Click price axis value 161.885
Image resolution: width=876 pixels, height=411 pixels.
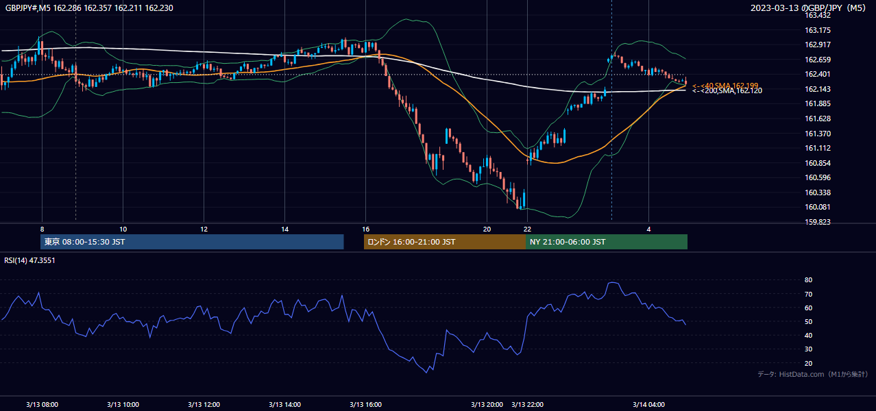tap(818, 104)
